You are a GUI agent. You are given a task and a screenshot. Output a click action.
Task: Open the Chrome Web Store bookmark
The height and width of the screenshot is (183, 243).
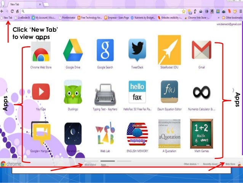pyautogui.click(x=197, y=18)
